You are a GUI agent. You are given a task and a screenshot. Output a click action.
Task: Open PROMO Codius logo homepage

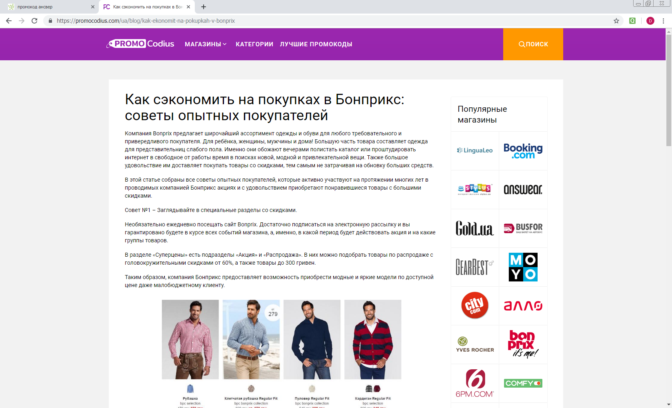click(x=140, y=44)
